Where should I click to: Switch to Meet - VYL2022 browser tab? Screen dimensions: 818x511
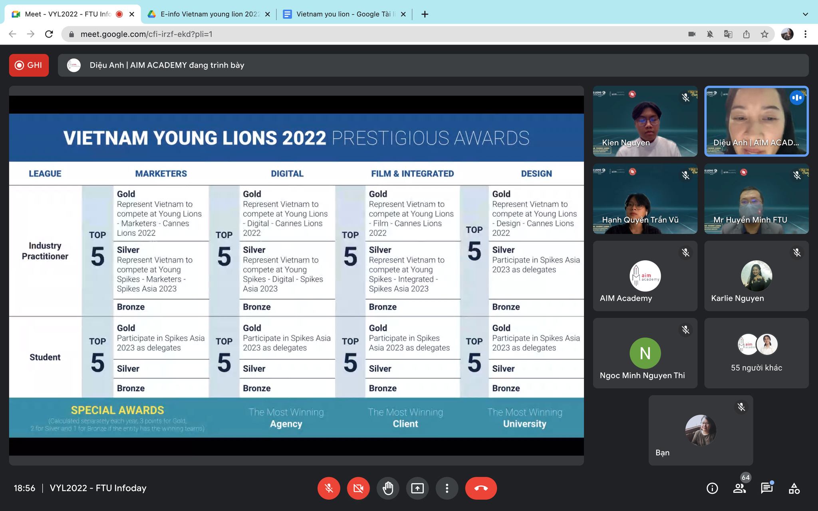67,14
